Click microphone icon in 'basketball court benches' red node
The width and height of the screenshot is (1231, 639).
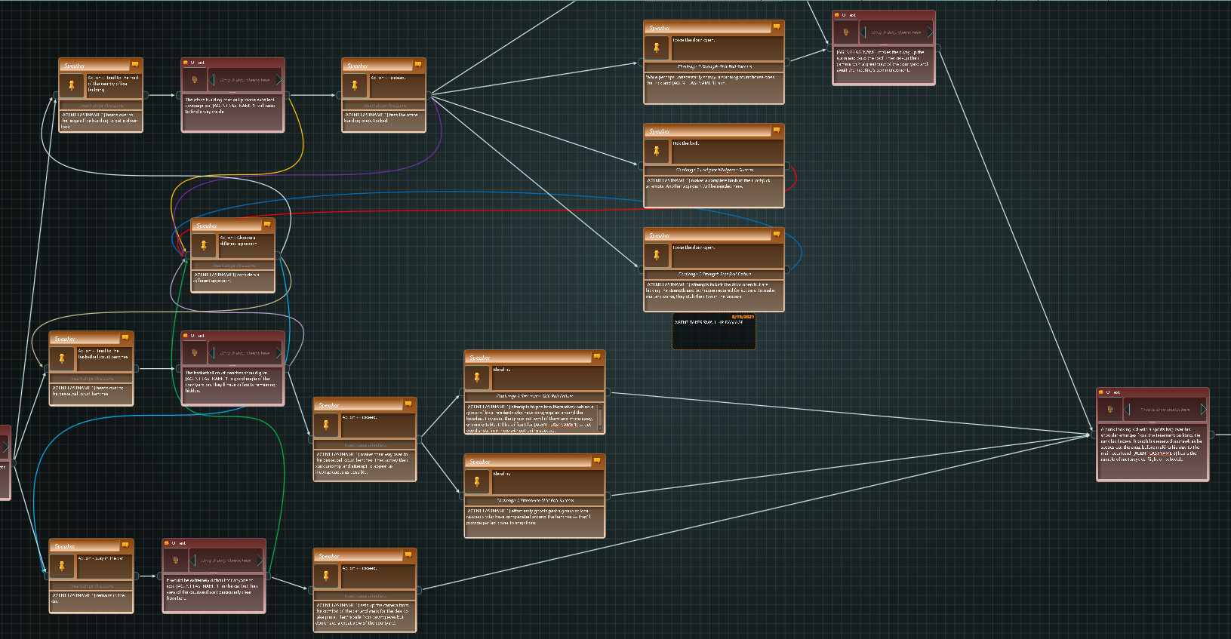click(195, 352)
